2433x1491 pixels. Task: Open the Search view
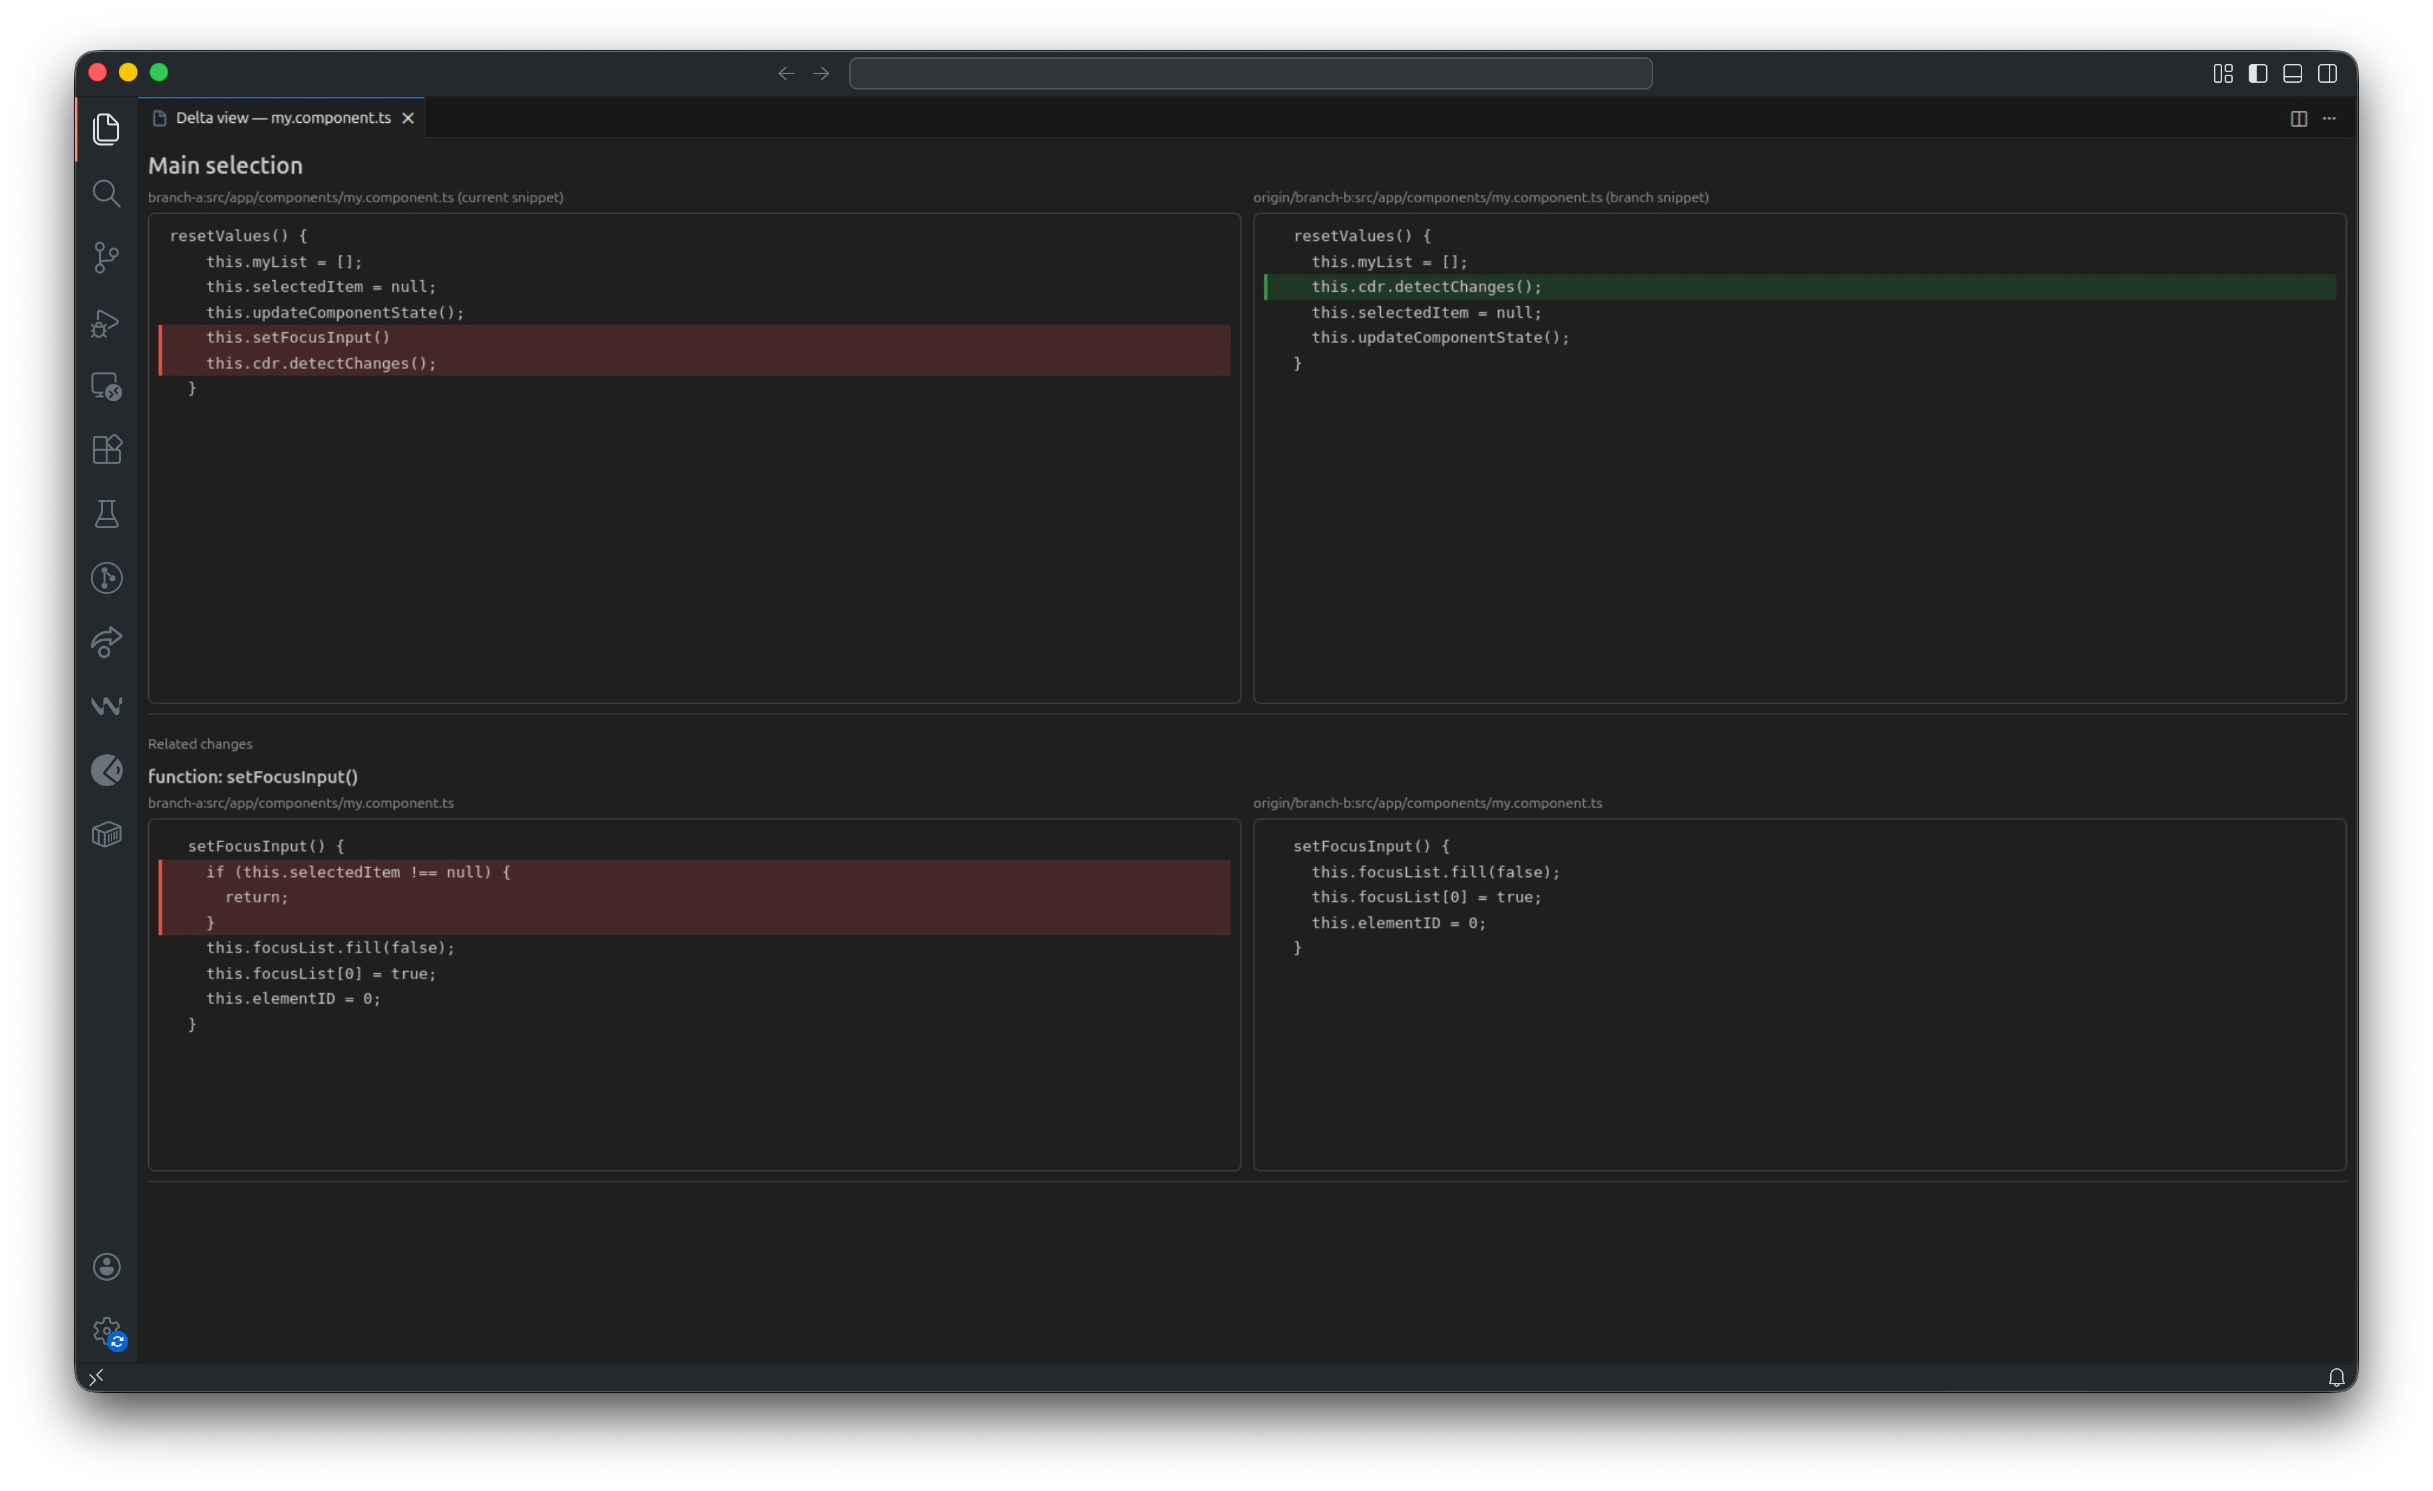tap(107, 194)
